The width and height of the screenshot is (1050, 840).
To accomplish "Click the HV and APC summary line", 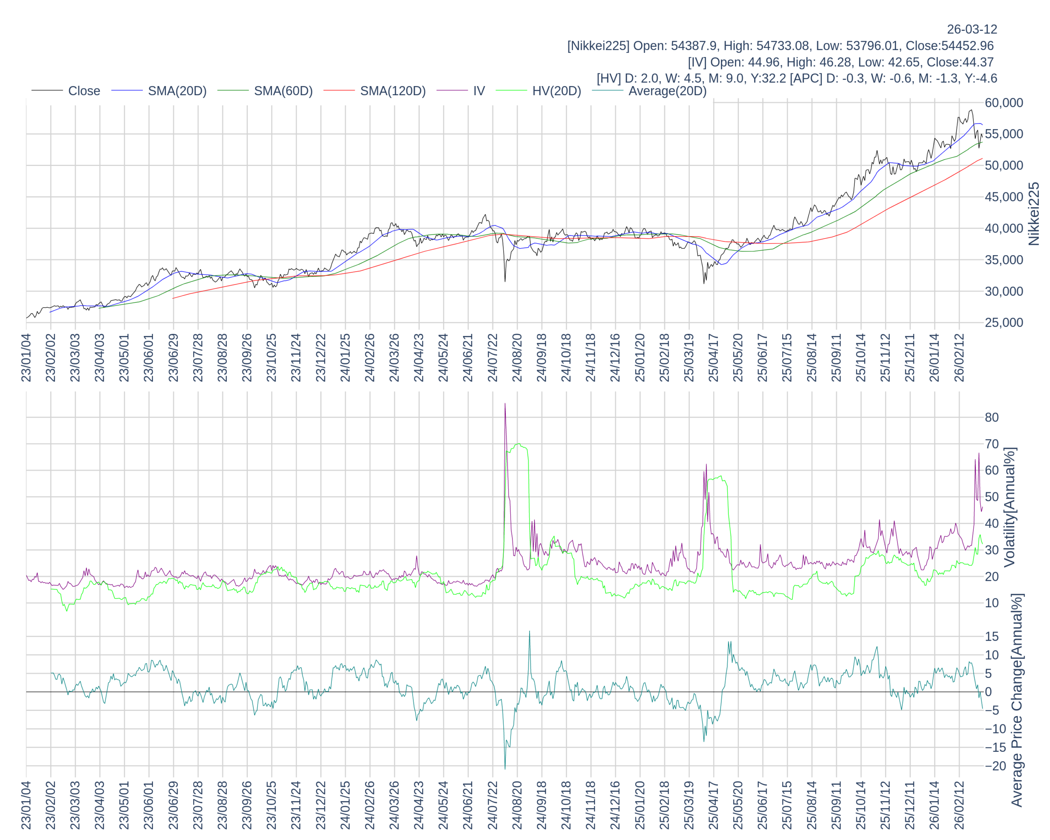I will click(797, 78).
